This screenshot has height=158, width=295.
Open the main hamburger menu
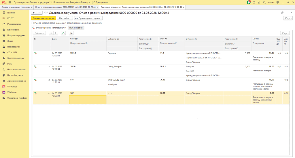click(10, 2)
